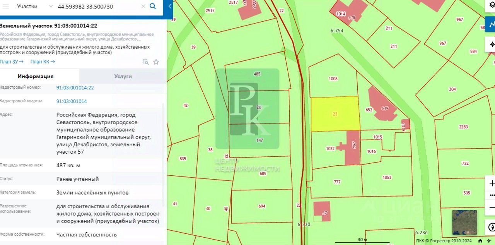Select parcel 204 on the map
The width and height of the screenshot is (495, 245).
[x=452, y=89]
